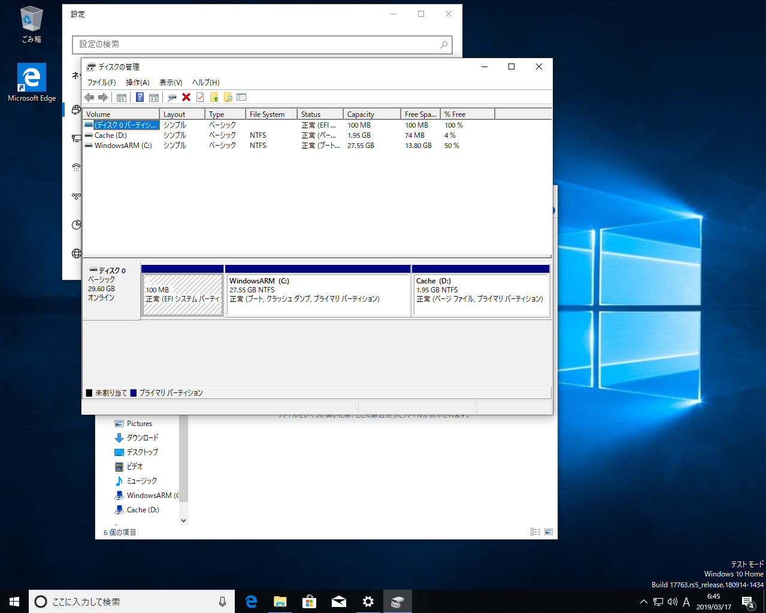This screenshot has height=613, width=766.
Task: Switch File Explorer to large icons view
Action: pyautogui.click(x=549, y=532)
